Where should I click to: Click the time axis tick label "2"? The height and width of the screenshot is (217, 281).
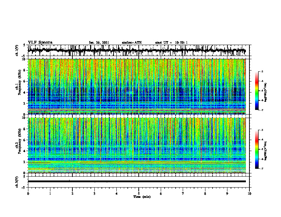(72, 194)
